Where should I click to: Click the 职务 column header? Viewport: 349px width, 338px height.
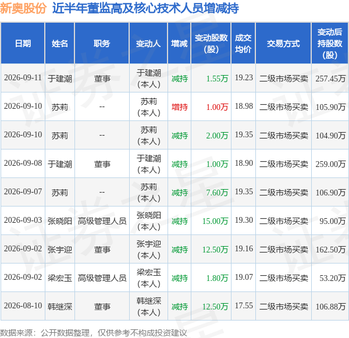click(102, 44)
